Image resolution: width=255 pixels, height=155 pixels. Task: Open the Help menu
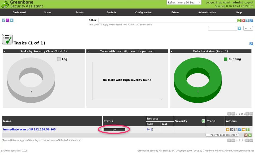239,12
